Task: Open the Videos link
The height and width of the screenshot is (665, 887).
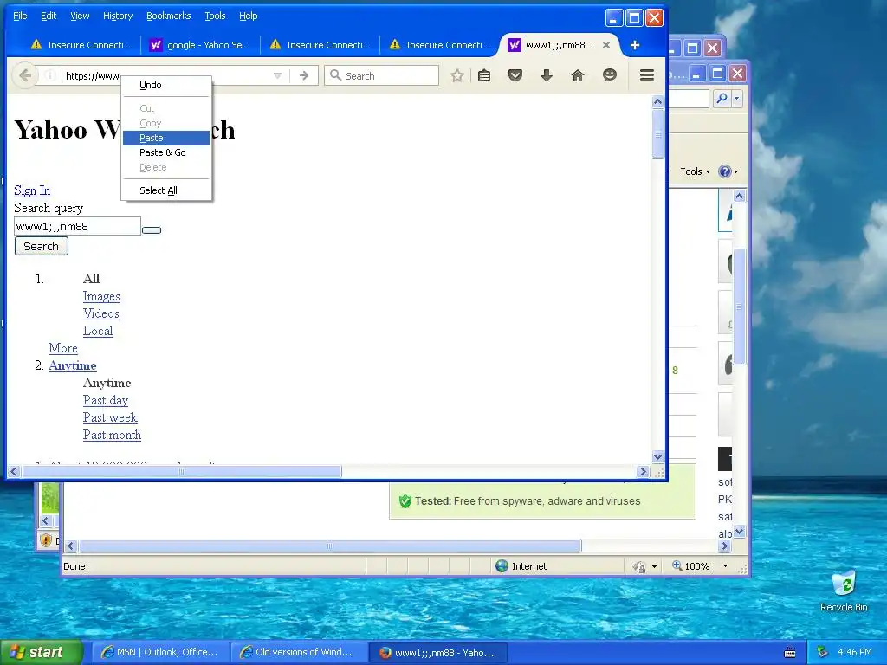Action: (100, 313)
